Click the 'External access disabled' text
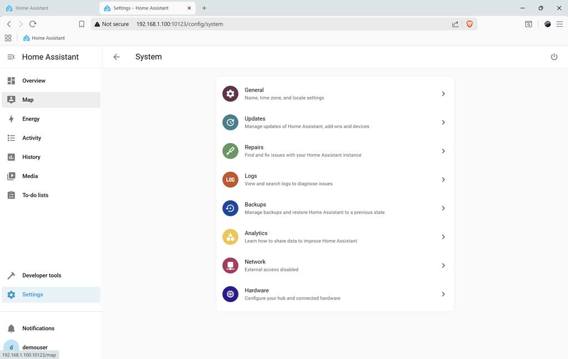The height and width of the screenshot is (359, 568). [x=271, y=270]
